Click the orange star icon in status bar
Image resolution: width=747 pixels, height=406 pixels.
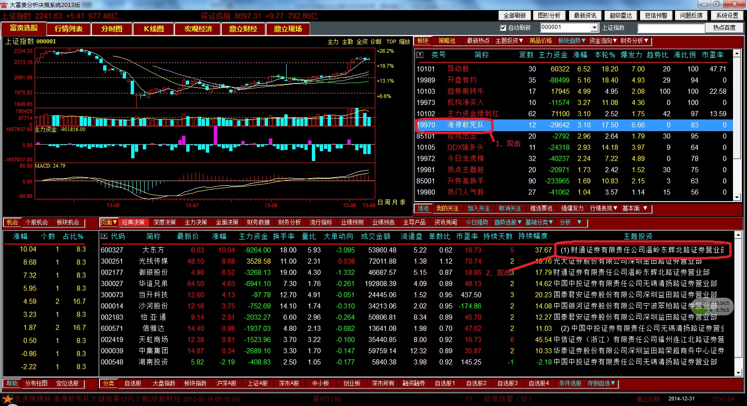coord(7,399)
